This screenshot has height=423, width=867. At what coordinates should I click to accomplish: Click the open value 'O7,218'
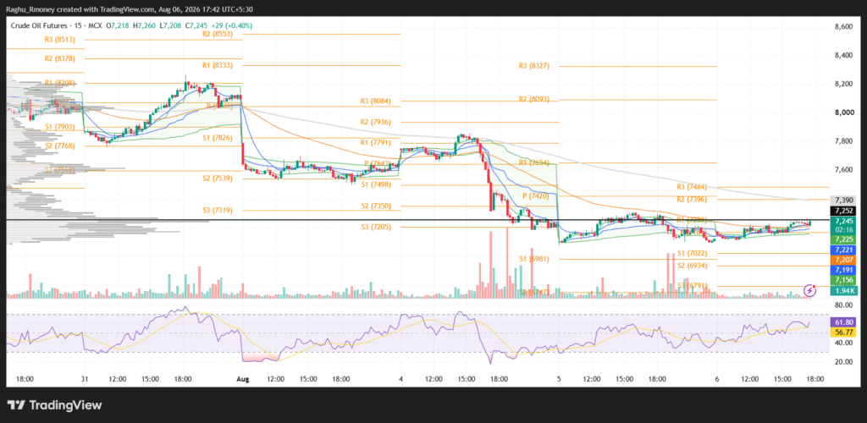click(x=117, y=26)
